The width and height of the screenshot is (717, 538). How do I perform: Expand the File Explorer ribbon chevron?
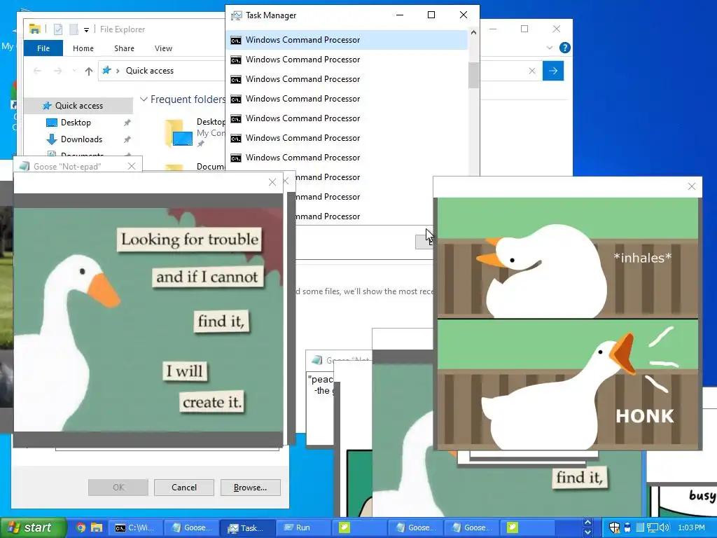coord(550,48)
